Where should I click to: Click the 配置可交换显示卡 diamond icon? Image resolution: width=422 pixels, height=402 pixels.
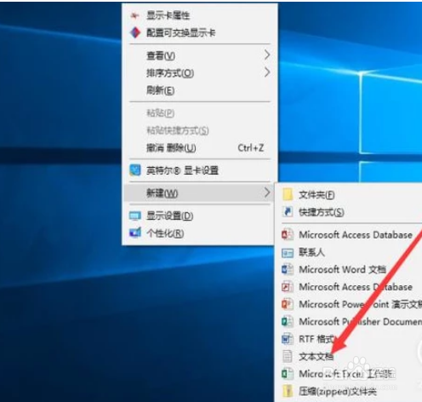[x=135, y=32]
